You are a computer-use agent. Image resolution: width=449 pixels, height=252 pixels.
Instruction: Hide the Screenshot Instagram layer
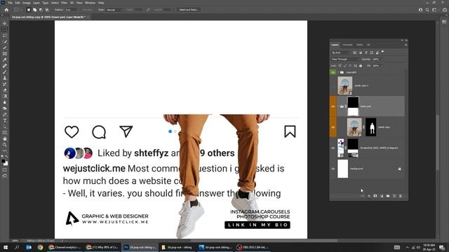(x=333, y=148)
